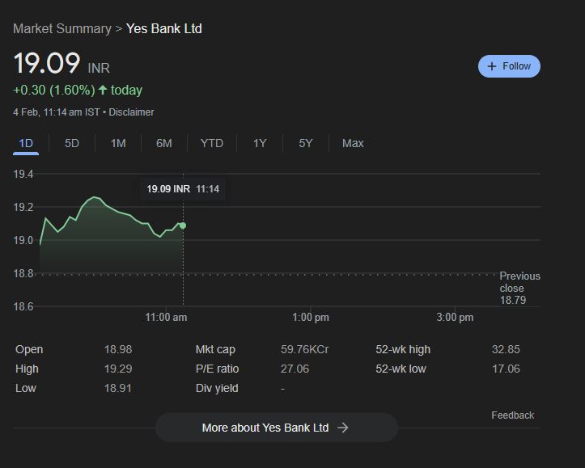Screen dimensions: 585x468
Task: Select the 1D chart range tab
Action: pyautogui.click(x=26, y=143)
